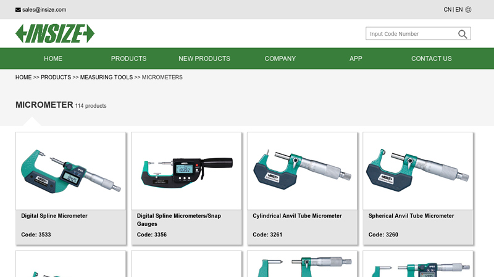494x277 pixels.
Task: Open the NEW PRODUCTS menu item
Action: tap(204, 58)
